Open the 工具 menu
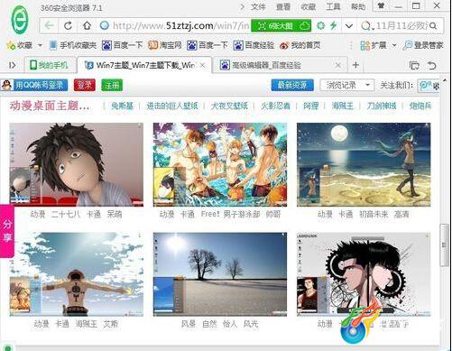This screenshot has width=452, height=351. tap(333, 6)
